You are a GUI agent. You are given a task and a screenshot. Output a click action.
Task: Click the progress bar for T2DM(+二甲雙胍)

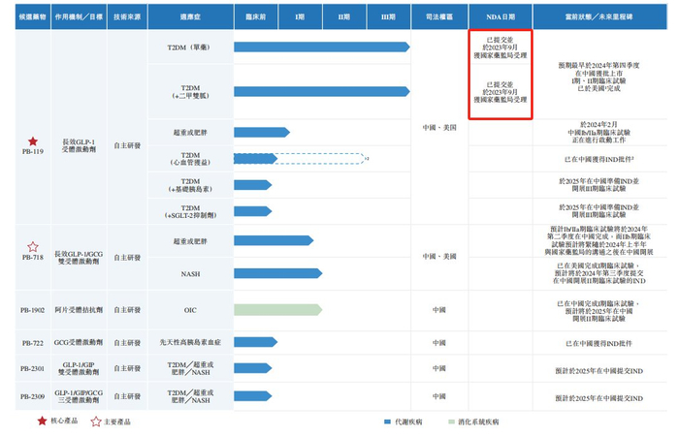(322, 91)
